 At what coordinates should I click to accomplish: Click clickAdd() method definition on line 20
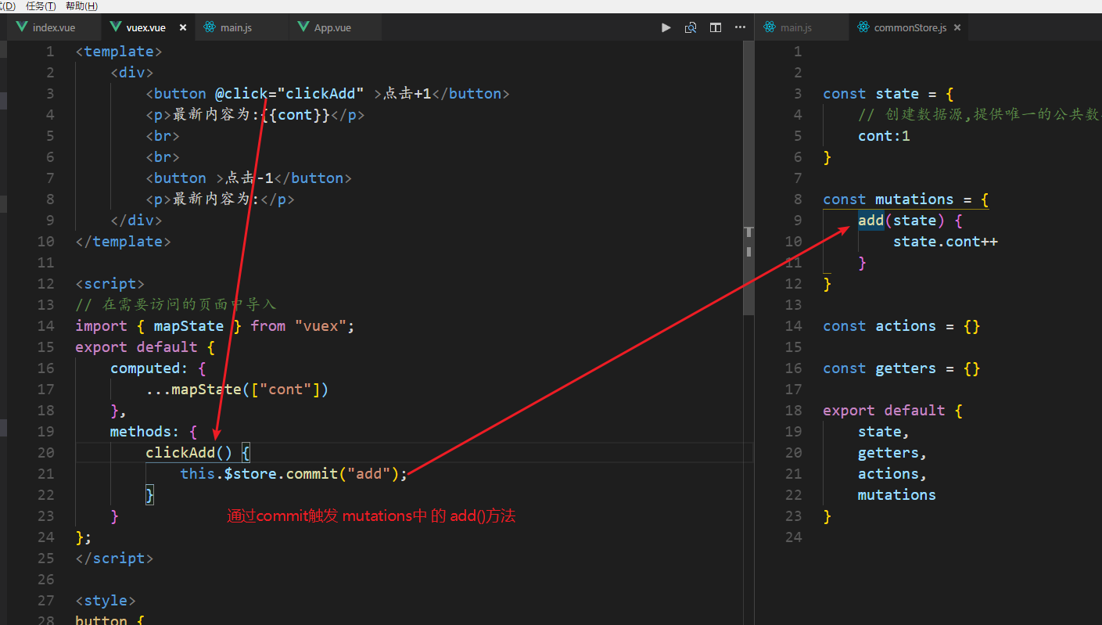188,453
